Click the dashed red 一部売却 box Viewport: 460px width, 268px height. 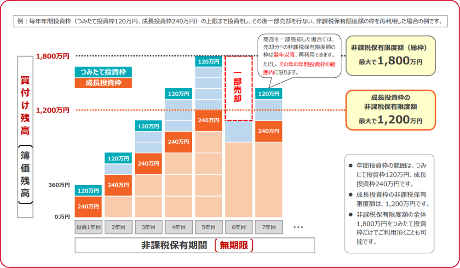tap(239, 88)
